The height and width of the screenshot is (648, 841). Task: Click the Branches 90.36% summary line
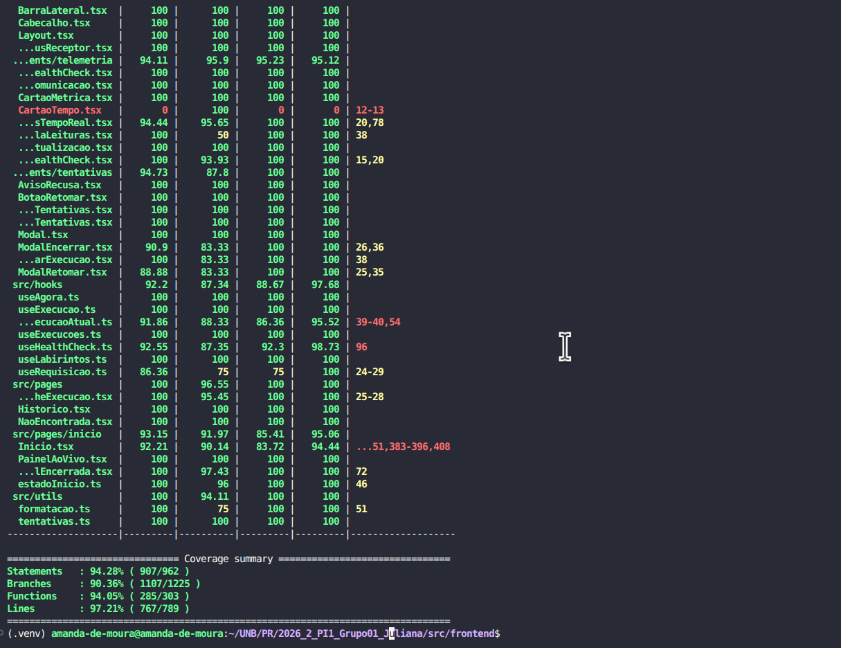pos(104,584)
